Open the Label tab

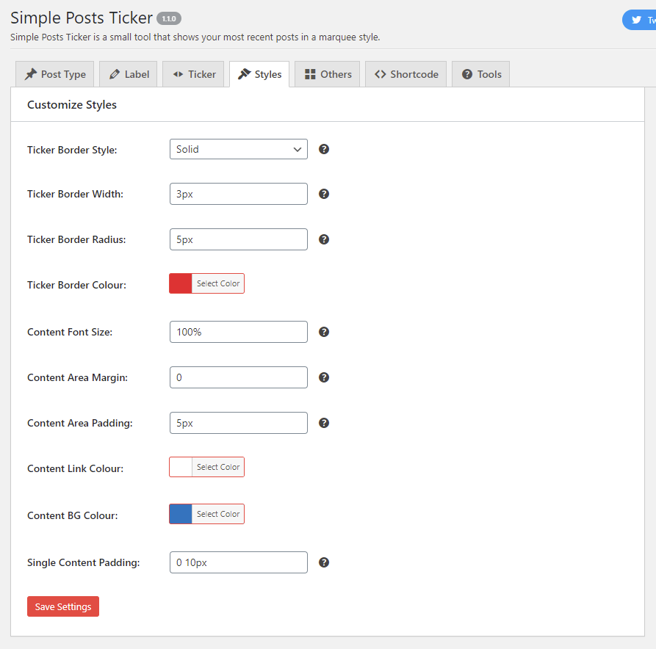(x=129, y=74)
